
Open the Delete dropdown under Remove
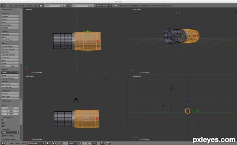(x=10, y=72)
